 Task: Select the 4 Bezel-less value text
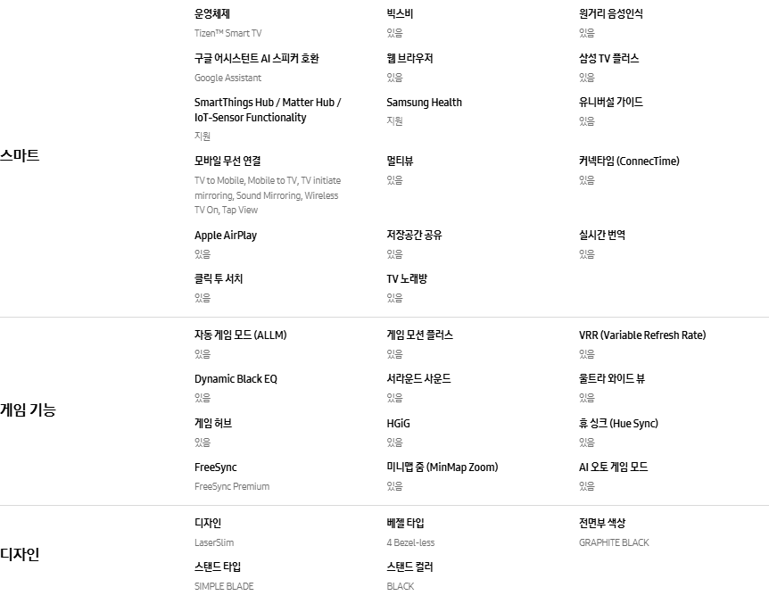[x=410, y=542]
